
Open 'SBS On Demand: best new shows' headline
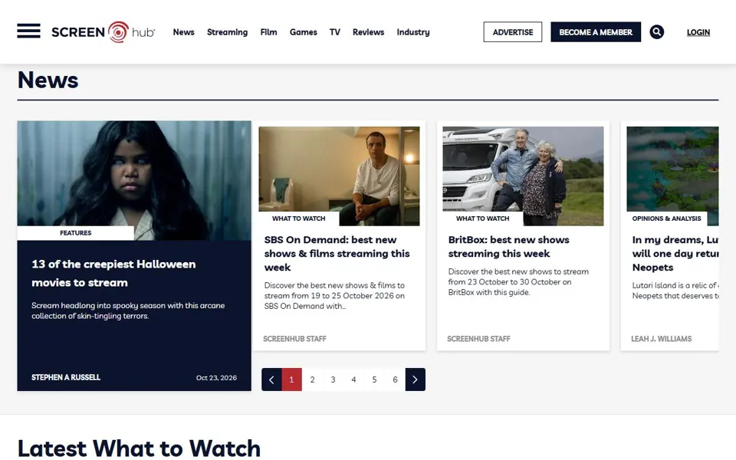(x=337, y=254)
